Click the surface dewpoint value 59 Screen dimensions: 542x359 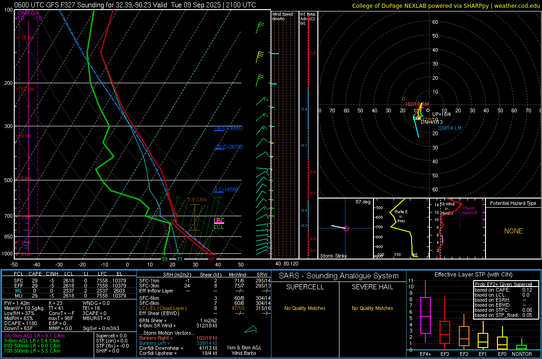pos(164,259)
